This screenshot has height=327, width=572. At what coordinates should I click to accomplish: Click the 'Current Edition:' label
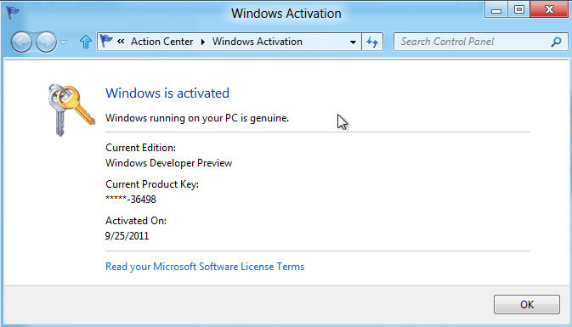(140, 148)
